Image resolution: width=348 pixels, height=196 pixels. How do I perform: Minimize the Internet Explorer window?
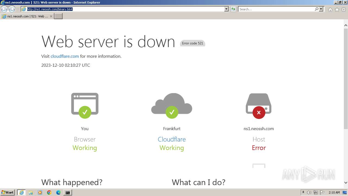pos(335,2)
